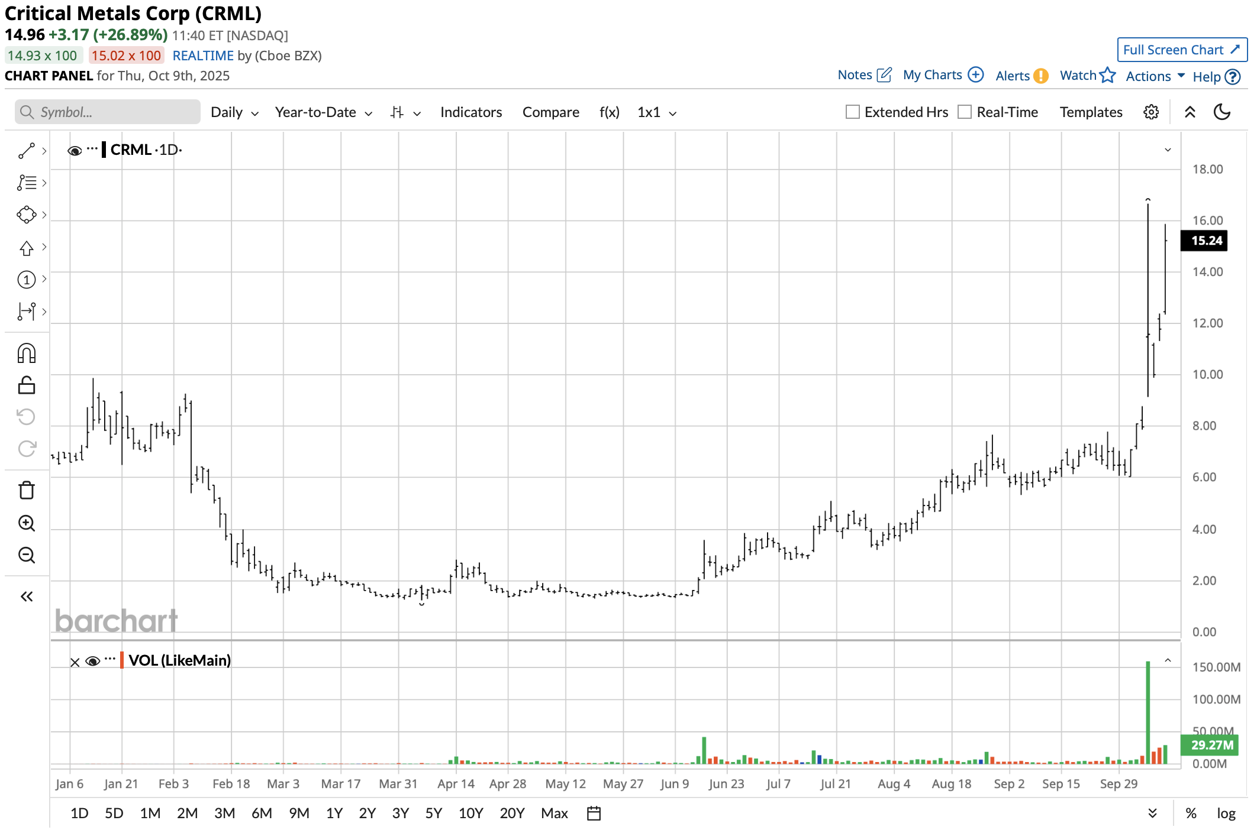Click the orange VOL color swatch
The width and height of the screenshot is (1257, 830).
tap(122, 660)
